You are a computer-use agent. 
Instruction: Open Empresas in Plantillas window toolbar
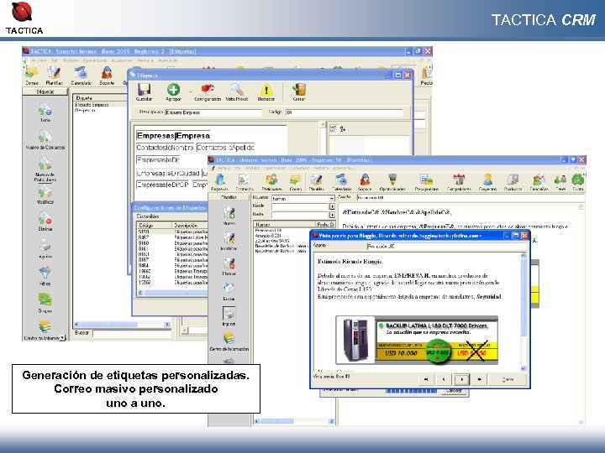[220, 180]
